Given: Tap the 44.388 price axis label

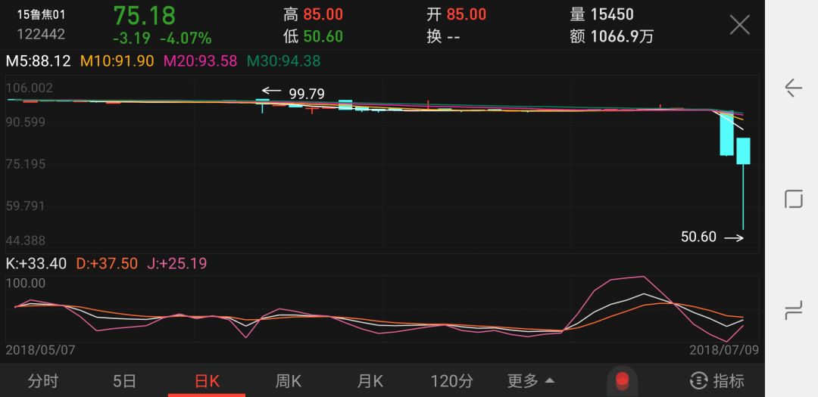Looking at the screenshot, I should pyautogui.click(x=26, y=240).
